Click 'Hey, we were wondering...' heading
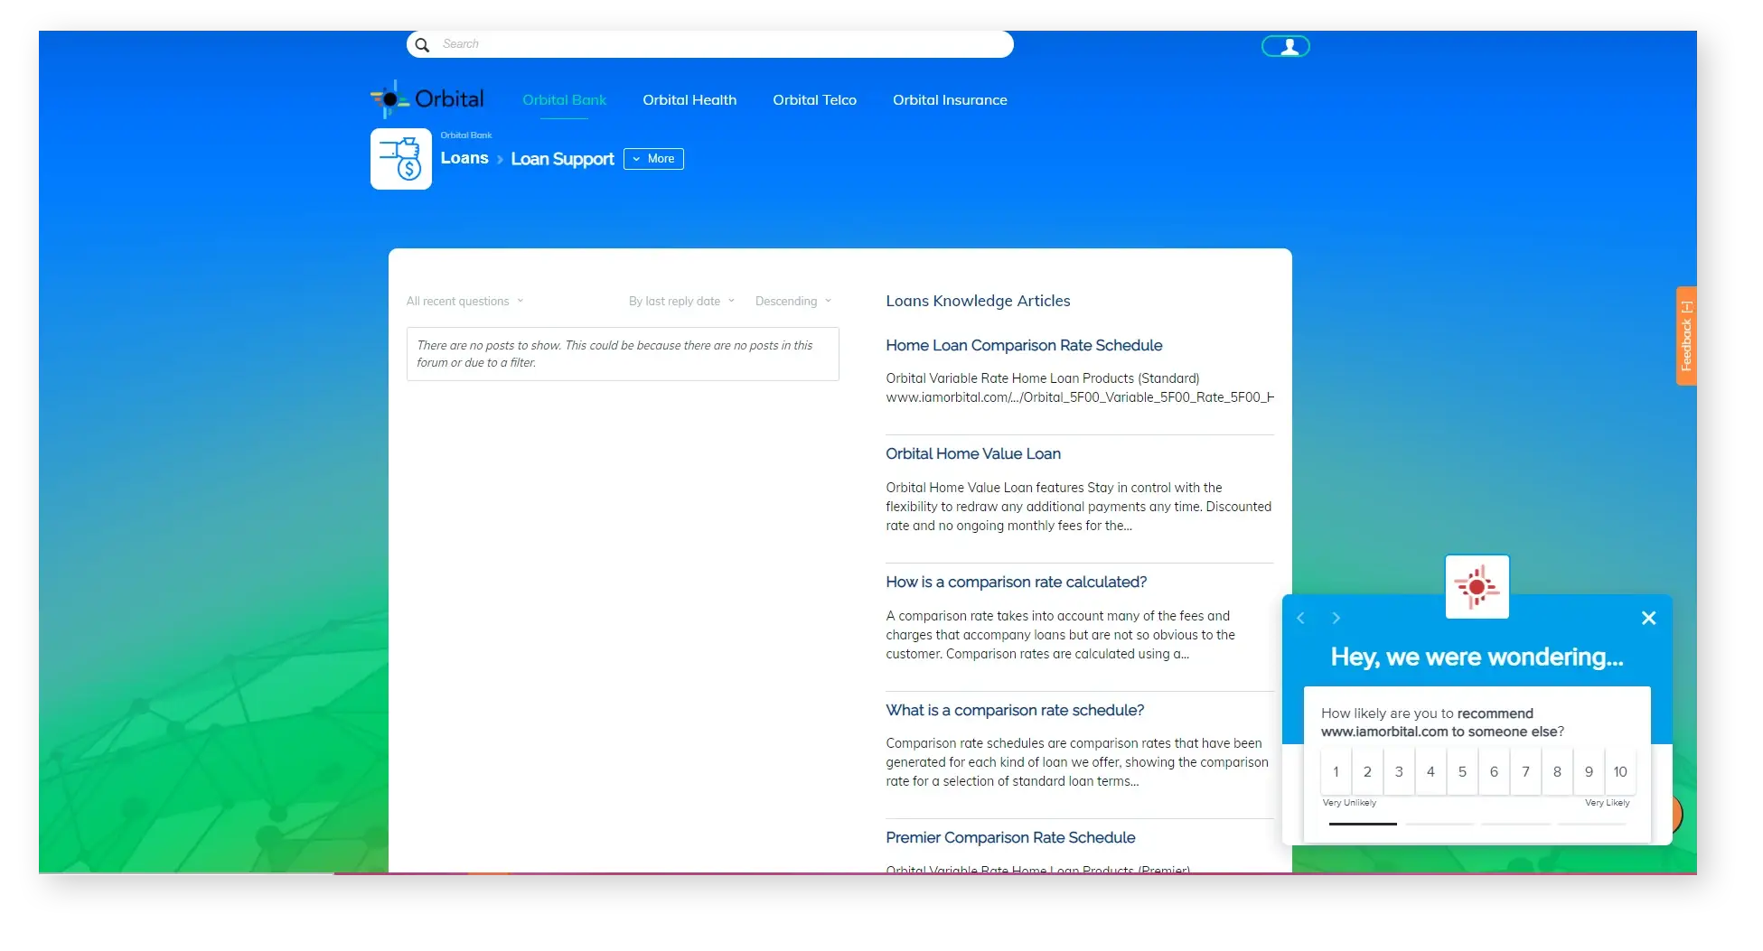The image size is (1763, 951). click(x=1477, y=657)
